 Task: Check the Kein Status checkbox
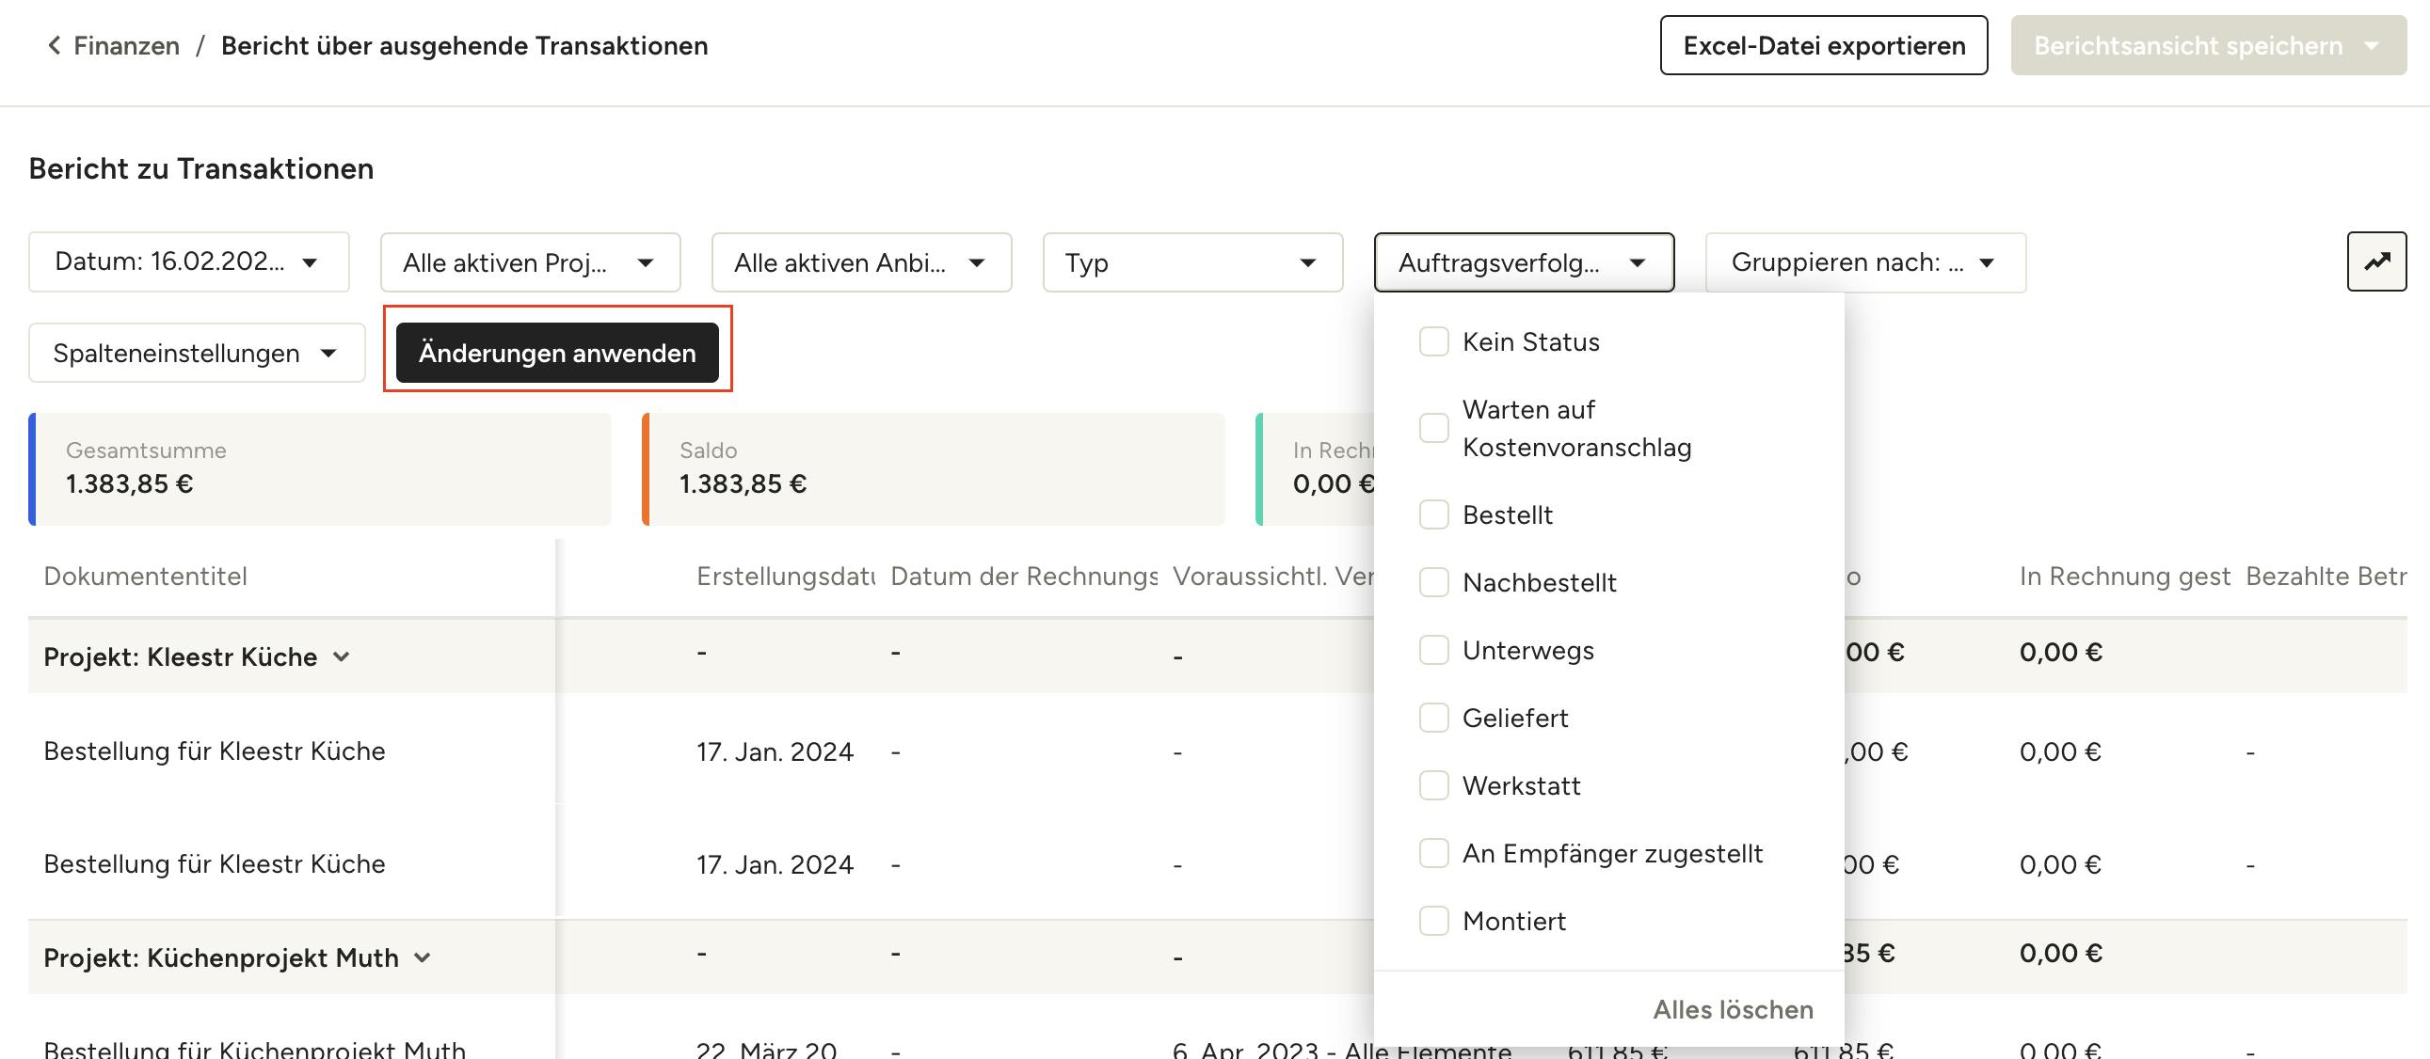click(1433, 341)
